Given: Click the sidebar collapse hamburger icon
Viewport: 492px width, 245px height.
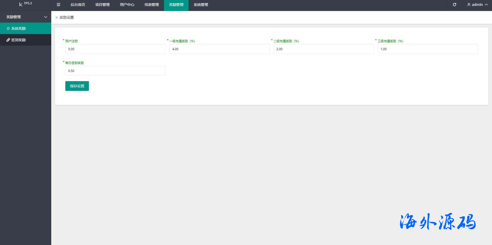Looking at the screenshot, I should point(58,5).
